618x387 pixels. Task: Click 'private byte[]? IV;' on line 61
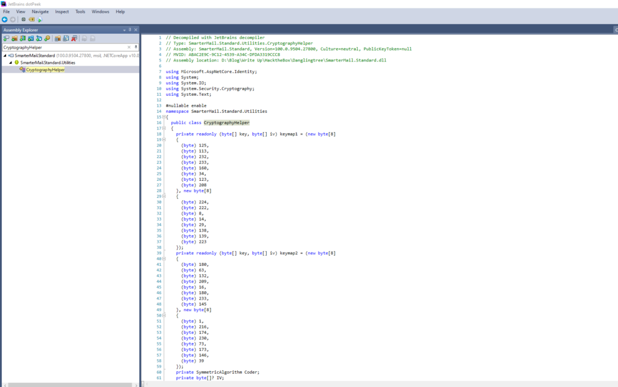pos(200,377)
